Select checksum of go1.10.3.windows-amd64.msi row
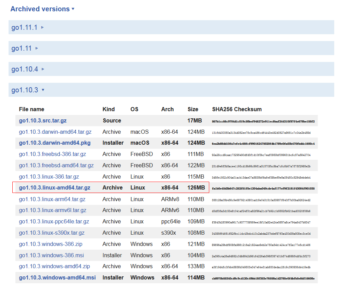Viewport: 338px width, 287px height. point(263,278)
